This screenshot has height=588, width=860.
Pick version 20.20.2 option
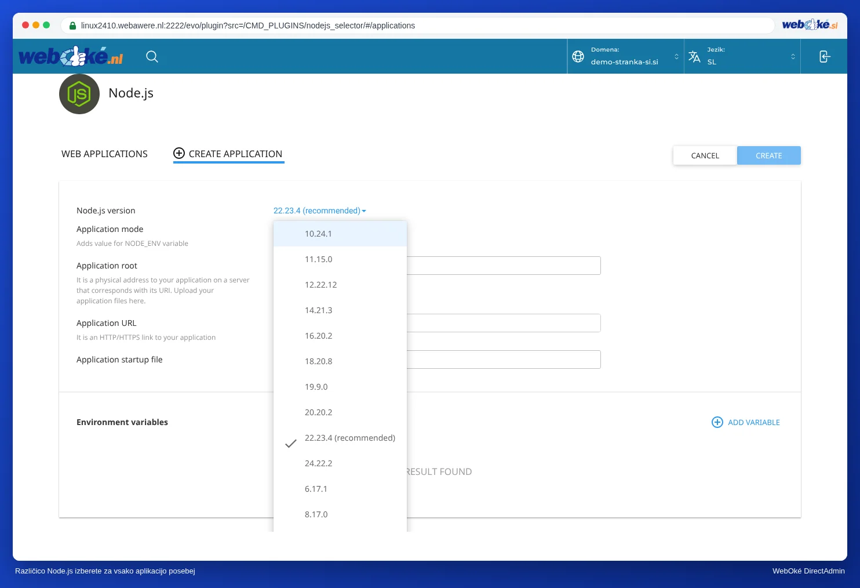[x=340, y=412]
